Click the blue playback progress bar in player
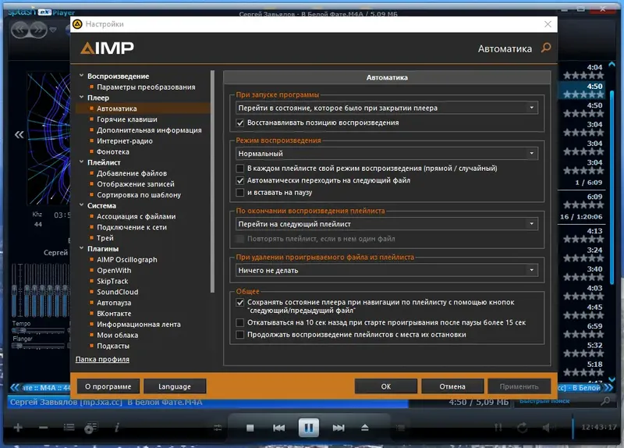Viewport: 624px width, 448px height. tap(207, 402)
